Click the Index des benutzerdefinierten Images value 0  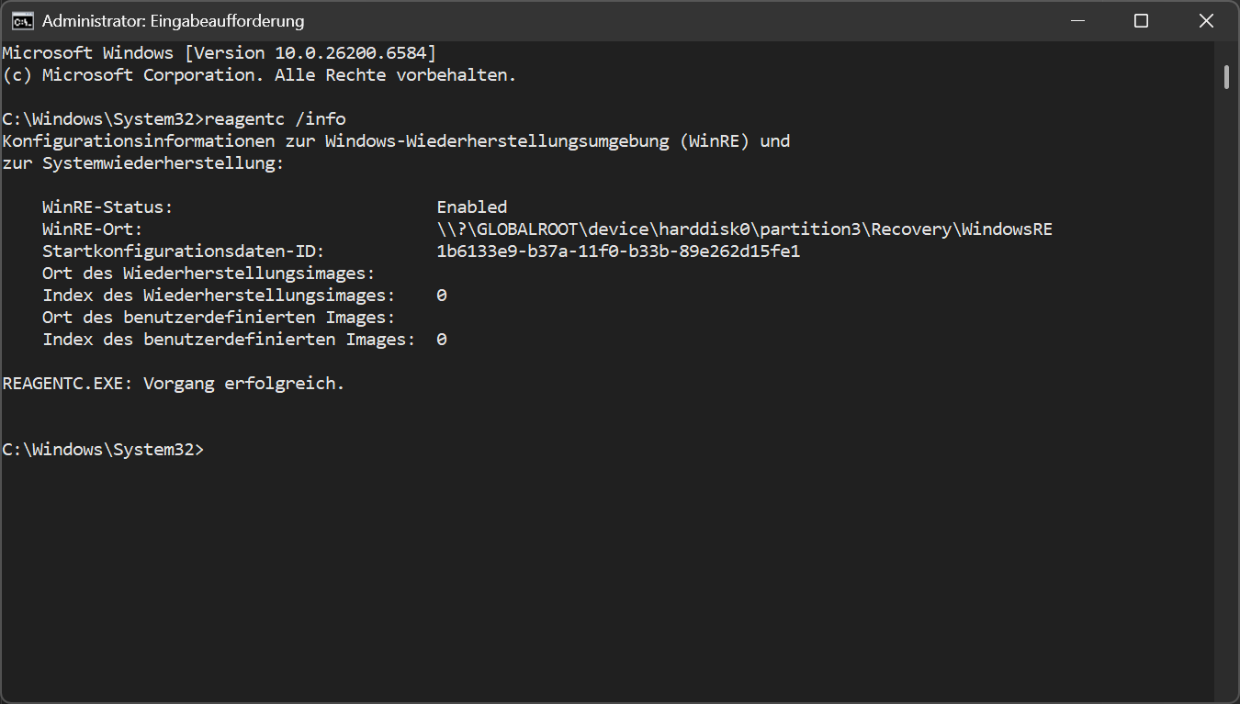tap(442, 340)
